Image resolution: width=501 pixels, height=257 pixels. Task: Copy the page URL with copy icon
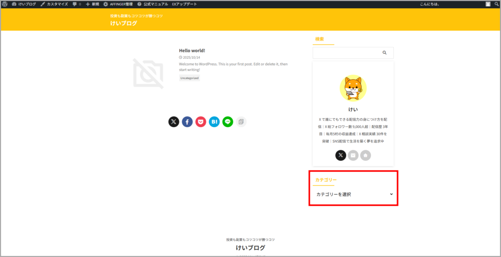coord(241,122)
